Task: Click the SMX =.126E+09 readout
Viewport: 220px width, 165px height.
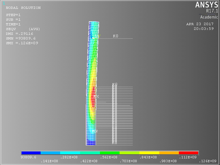Action: [x=22, y=43]
